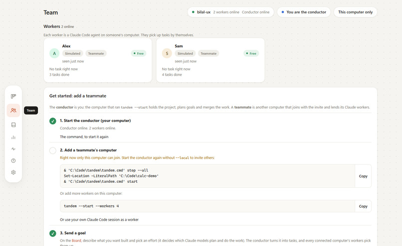Click the 'No task right now' text on Alex's card

click(63, 69)
